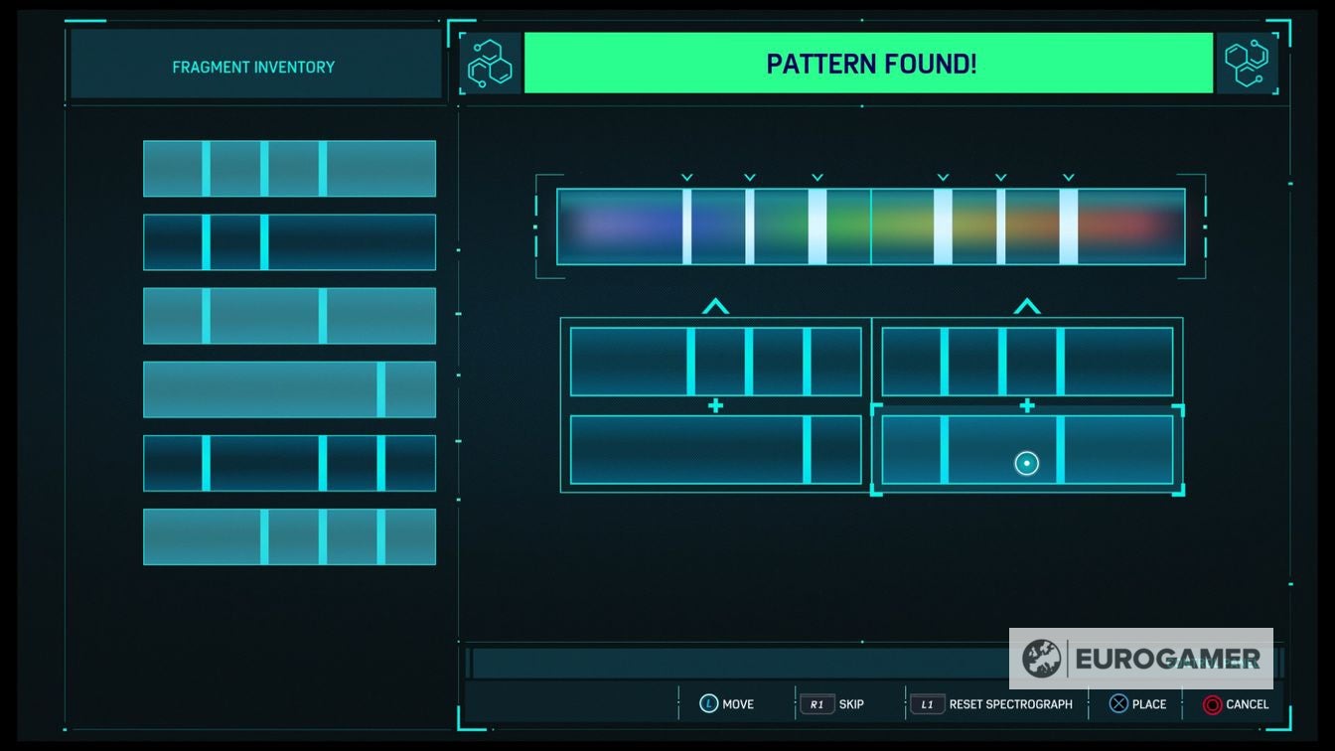This screenshot has width=1335, height=751.
Task: Click the large up chevron above left slots
Action: click(x=715, y=307)
